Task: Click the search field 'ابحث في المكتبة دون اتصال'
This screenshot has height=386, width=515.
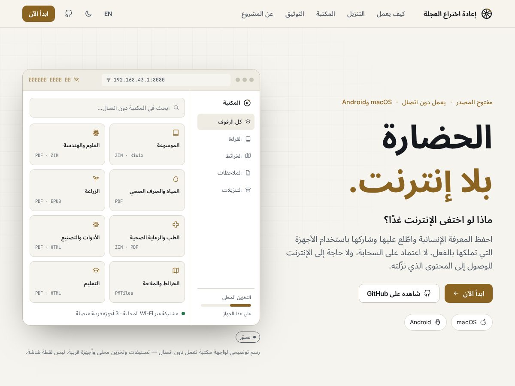Action: click(x=107, y=108)
